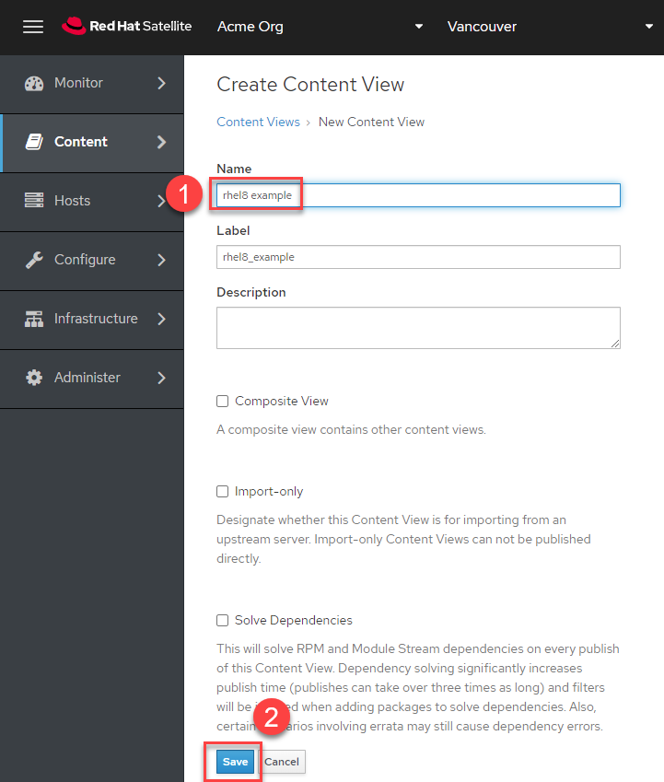
Task: Open the Vancouver location dropdown
Action: click(x=549, y=27)
